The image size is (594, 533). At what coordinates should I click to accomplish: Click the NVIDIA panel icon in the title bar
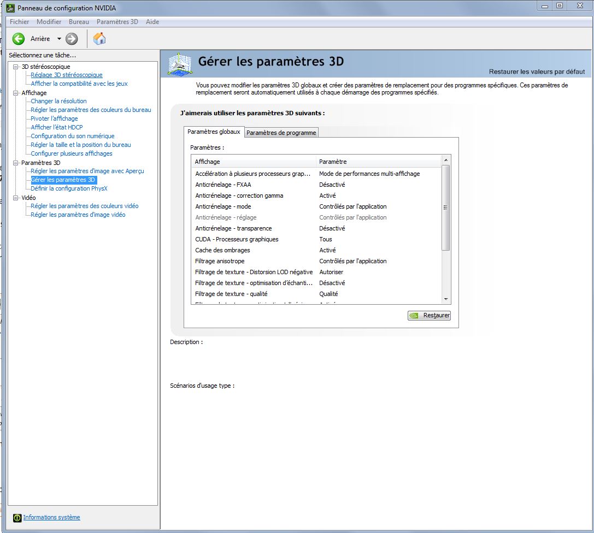click(x=10, y=8)
